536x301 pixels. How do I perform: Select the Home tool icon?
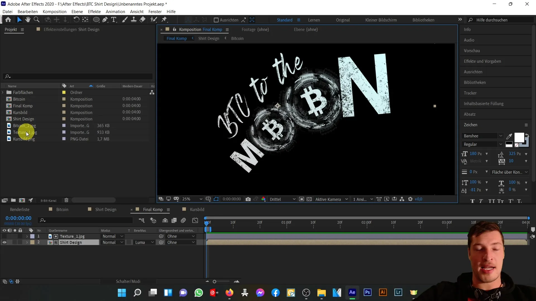pos(8,20)
